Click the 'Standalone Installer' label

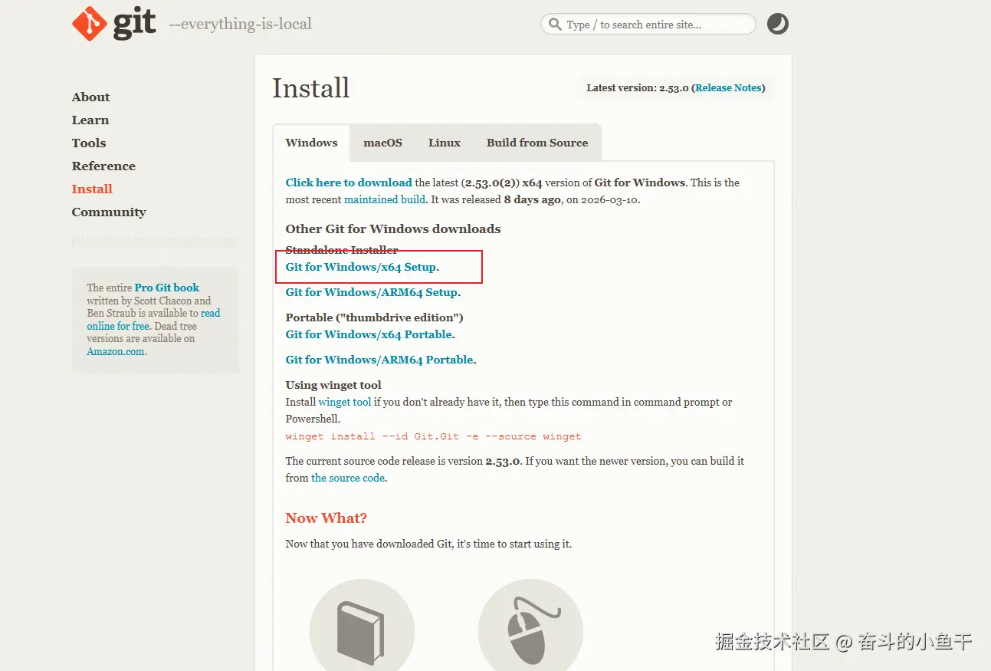[342, 250]
